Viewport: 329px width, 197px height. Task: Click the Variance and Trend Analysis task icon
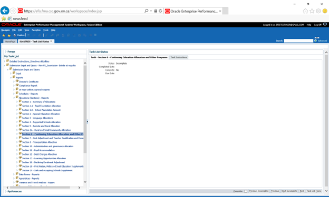click(x=17, y=182)
